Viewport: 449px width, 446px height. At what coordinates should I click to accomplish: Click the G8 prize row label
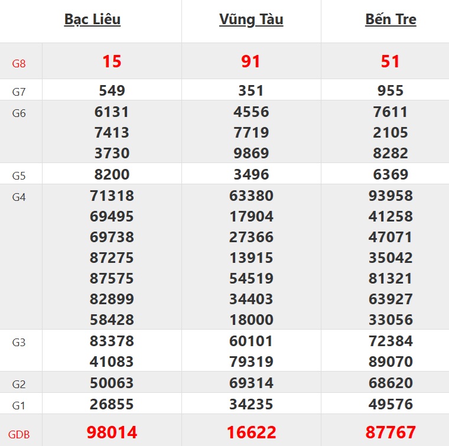(x=19, y=63)
